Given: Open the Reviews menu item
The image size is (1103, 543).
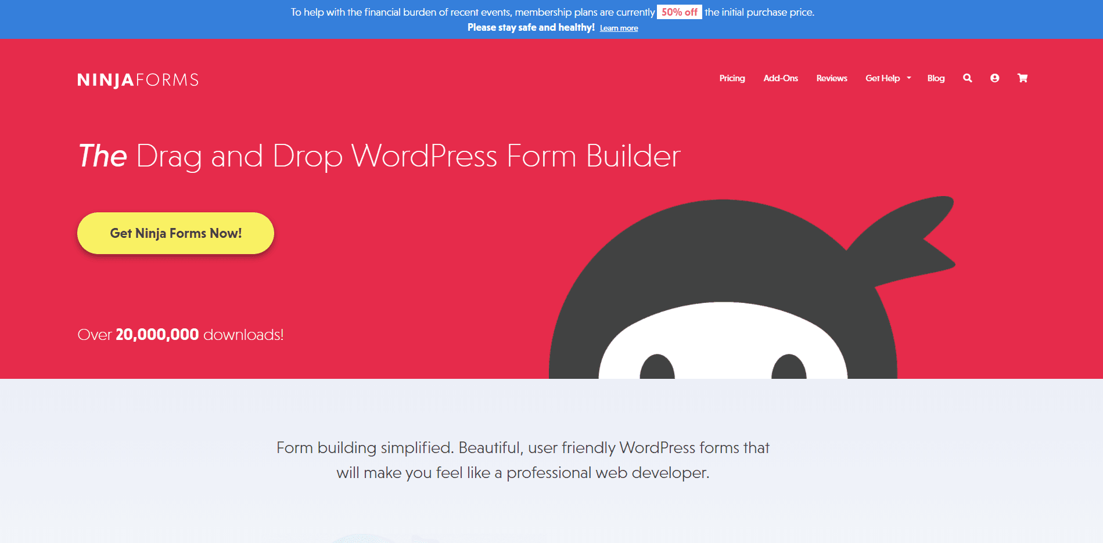Looking at the screenshot, I should click(x=832, y=78).
